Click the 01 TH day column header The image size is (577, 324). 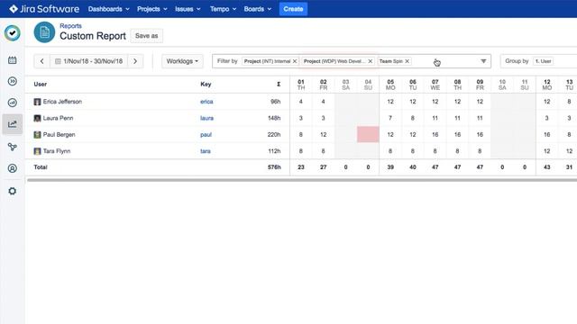point(301,85)
